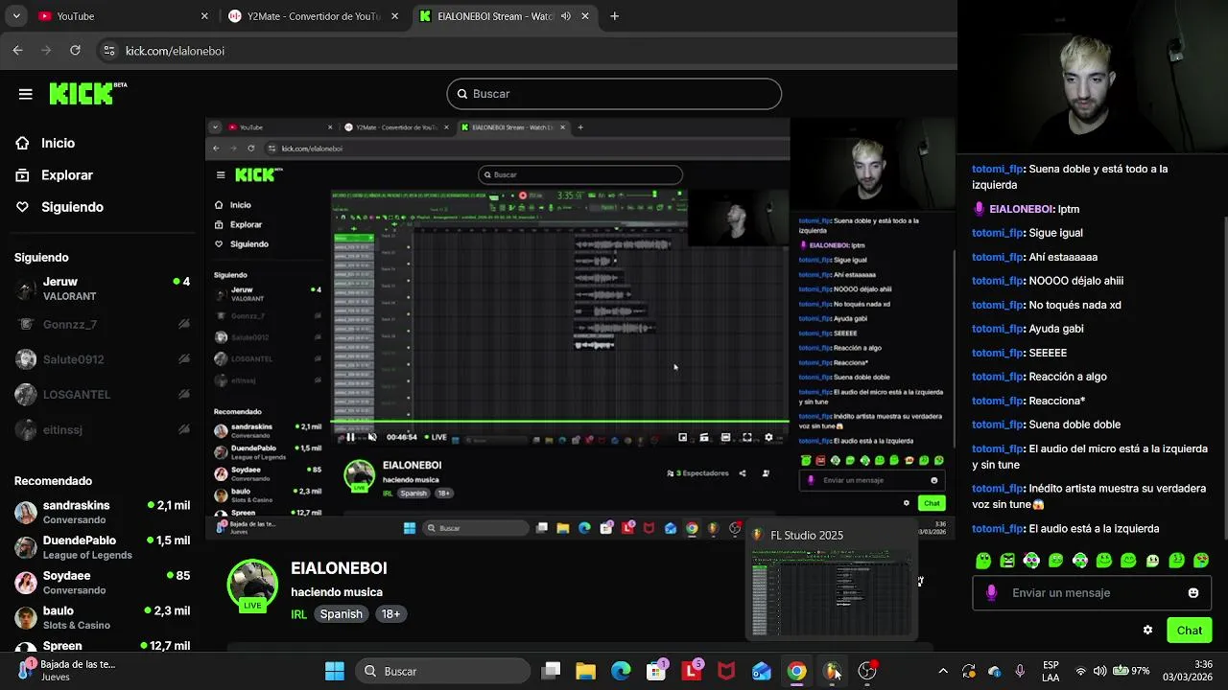
Task: Click the Spanish language tag
Action: [342, 614]
